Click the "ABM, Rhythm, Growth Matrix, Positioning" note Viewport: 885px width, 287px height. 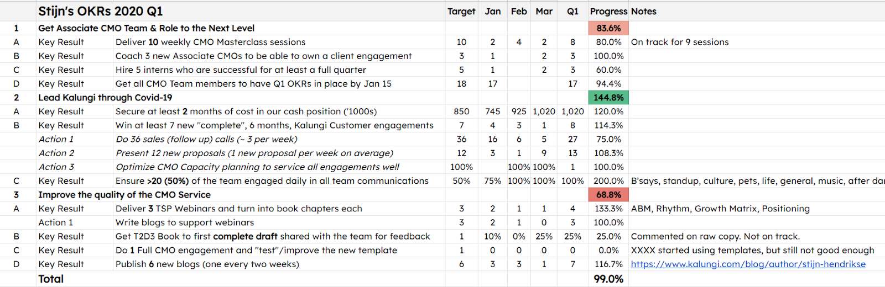point(720,209)
